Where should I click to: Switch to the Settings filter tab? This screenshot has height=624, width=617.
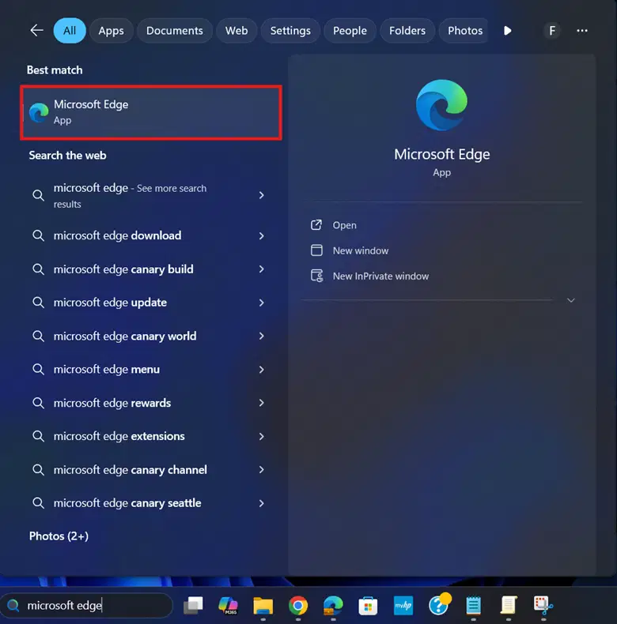[290, 31]
